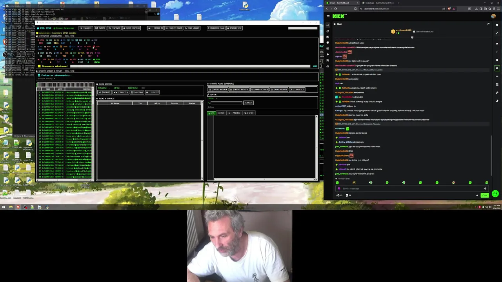502x282 pixels.
Task: Click username uzytkownik090 in chat leaderboard
Action: coord(404,30)
